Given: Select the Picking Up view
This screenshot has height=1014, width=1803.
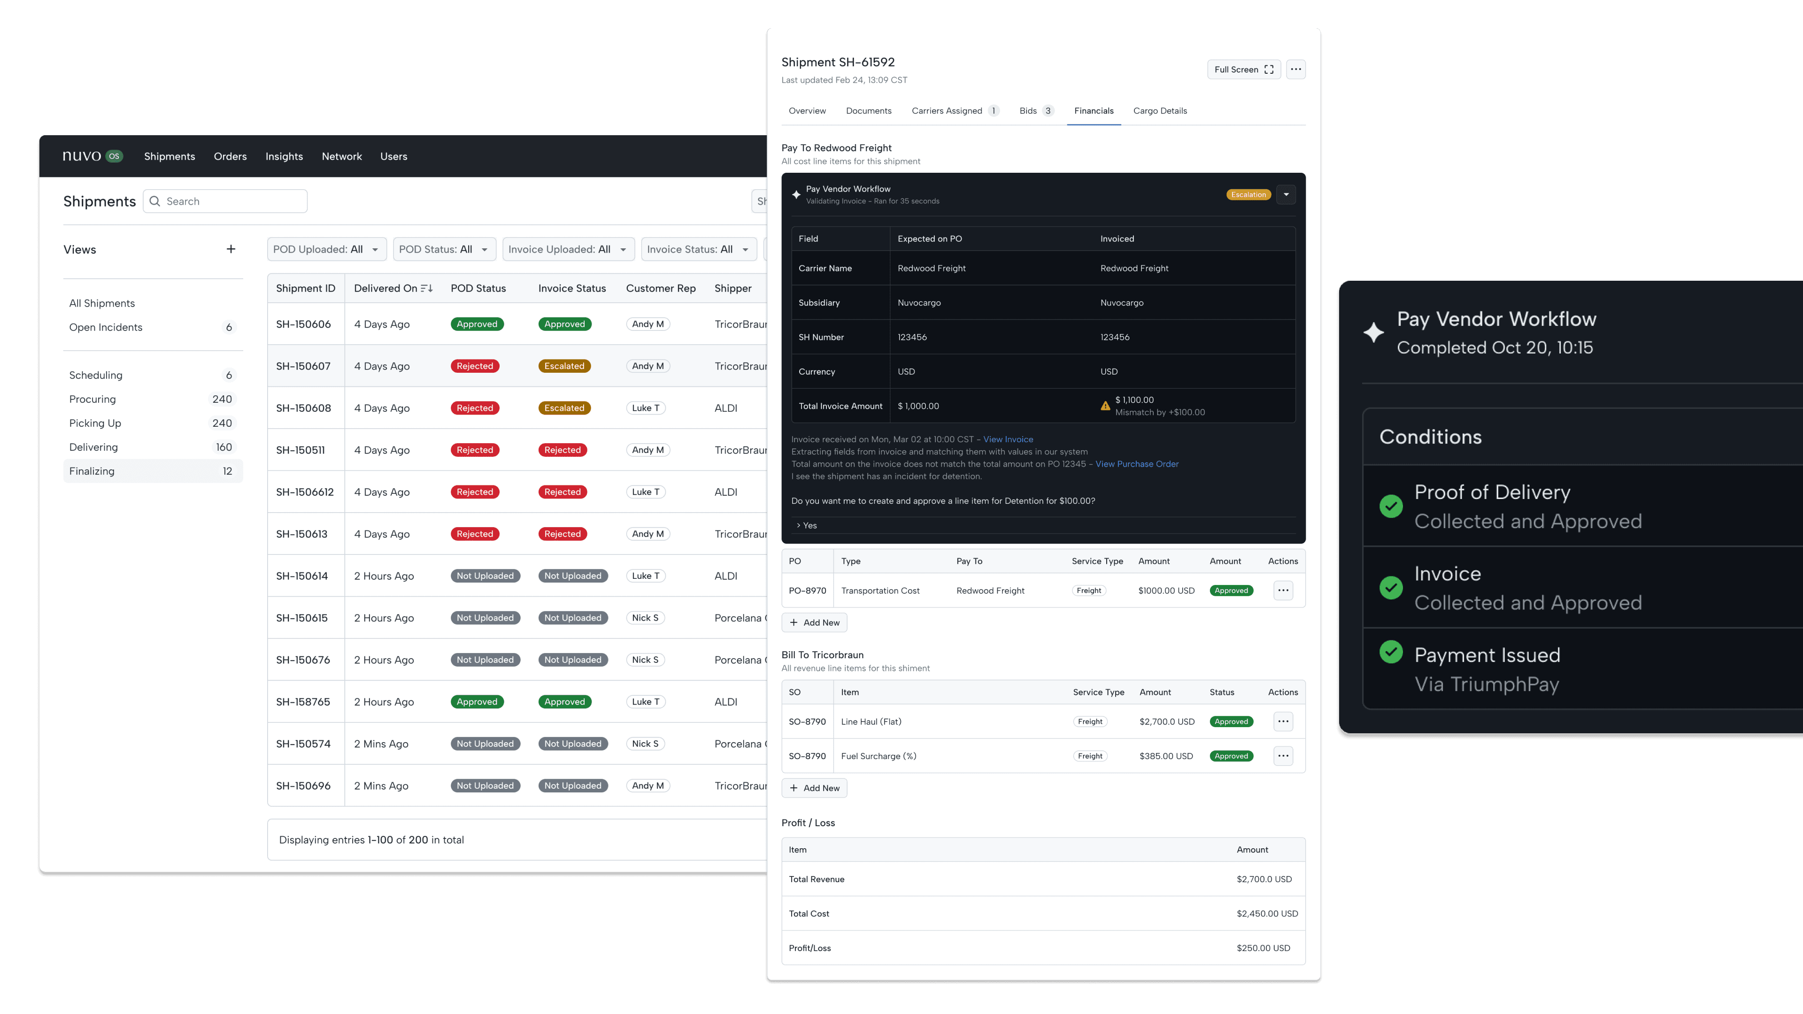Looking at the screenshot, I should point(153,423).
